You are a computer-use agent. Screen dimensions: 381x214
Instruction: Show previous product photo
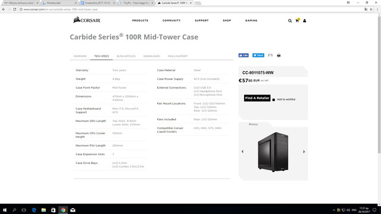[242, 152]
